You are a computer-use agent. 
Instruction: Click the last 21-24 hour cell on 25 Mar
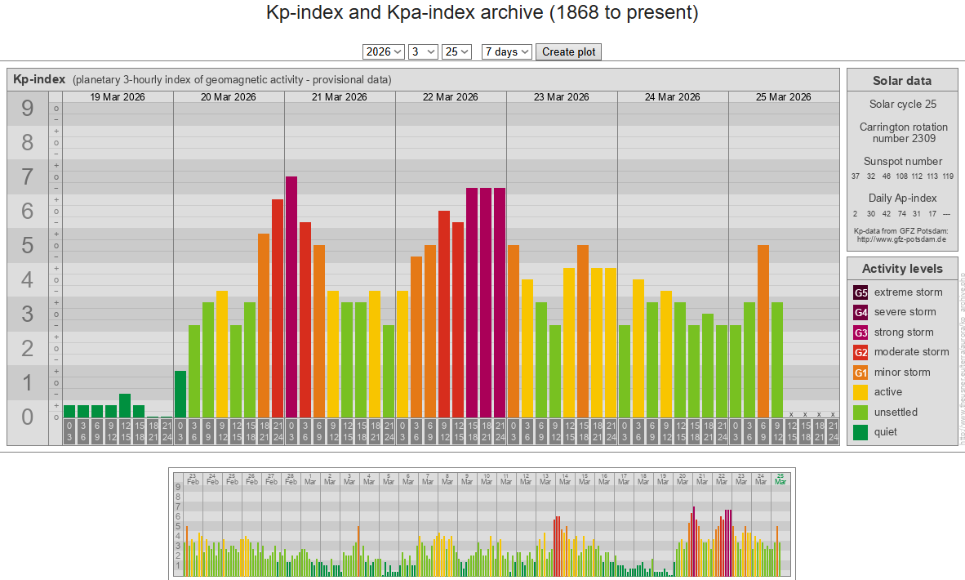[x=833, y=431]
